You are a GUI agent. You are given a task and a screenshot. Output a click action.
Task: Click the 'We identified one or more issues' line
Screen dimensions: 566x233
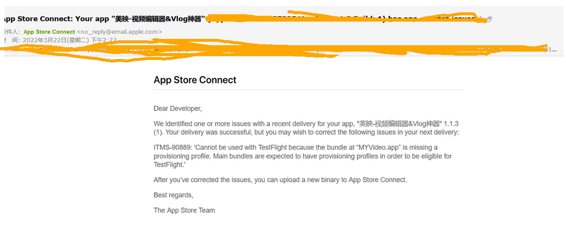(x=306, y=124)
